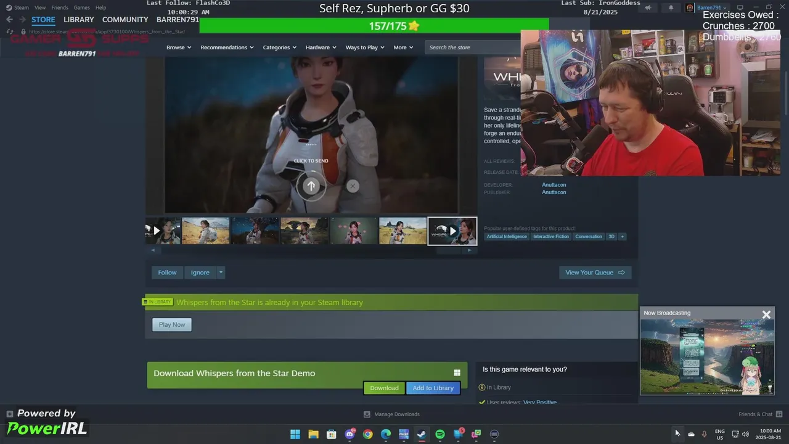Switch to the COMMUNITY tab
Screen dimensions: 789x444
click(125, 20)
